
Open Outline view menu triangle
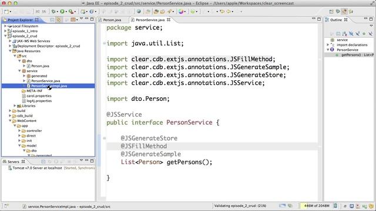pos(371,26)
